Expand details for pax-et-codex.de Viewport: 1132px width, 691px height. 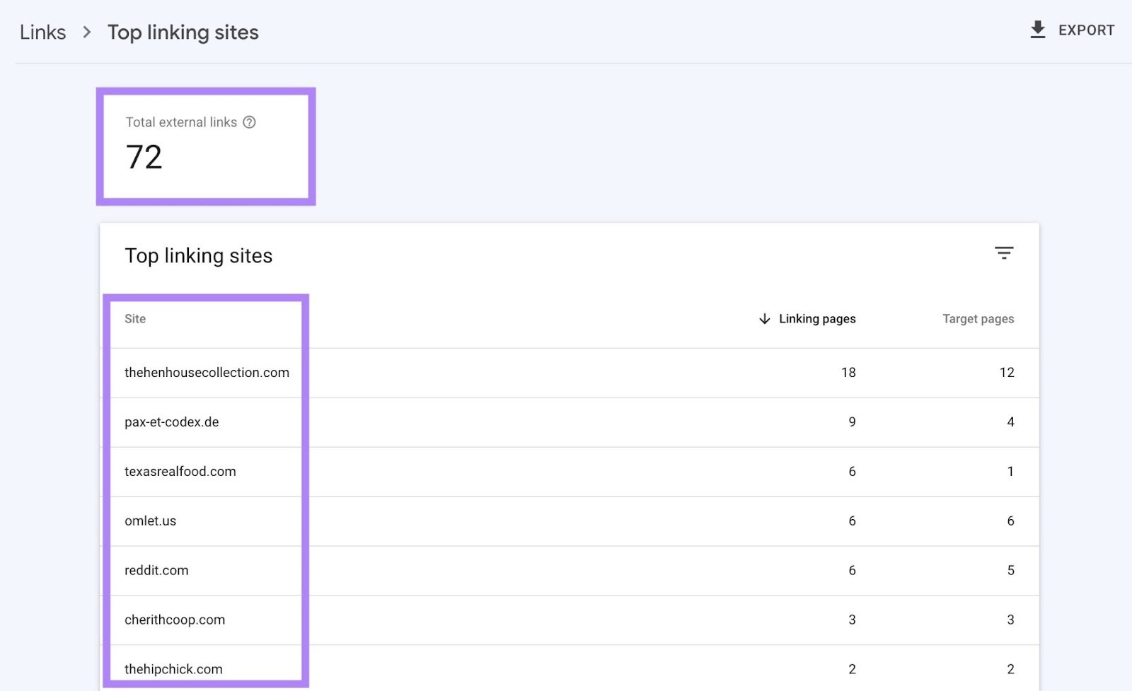172,422
